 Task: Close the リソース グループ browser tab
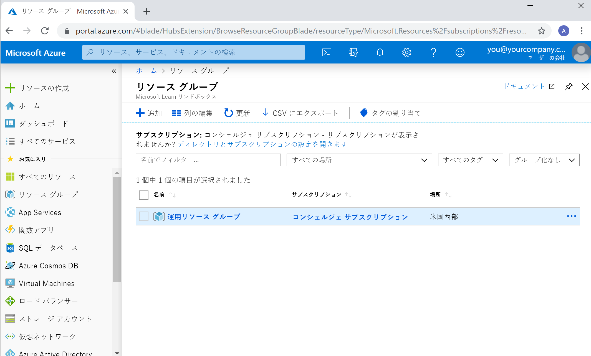125,11
